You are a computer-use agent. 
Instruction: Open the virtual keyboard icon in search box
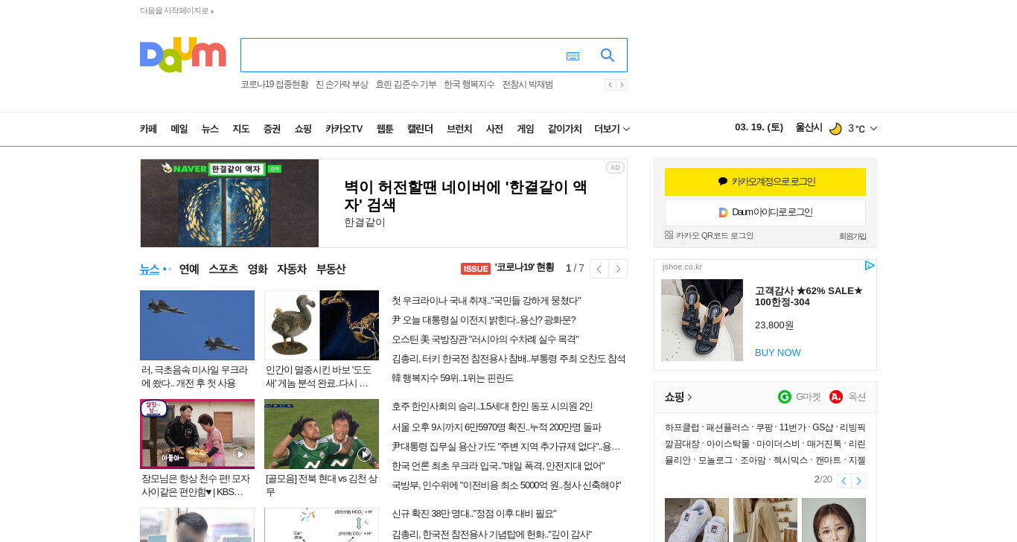(573, 56)
